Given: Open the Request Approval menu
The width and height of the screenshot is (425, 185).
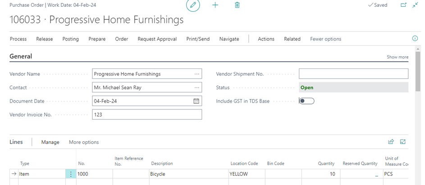Looking at the screenshot, I should (157, 39).
